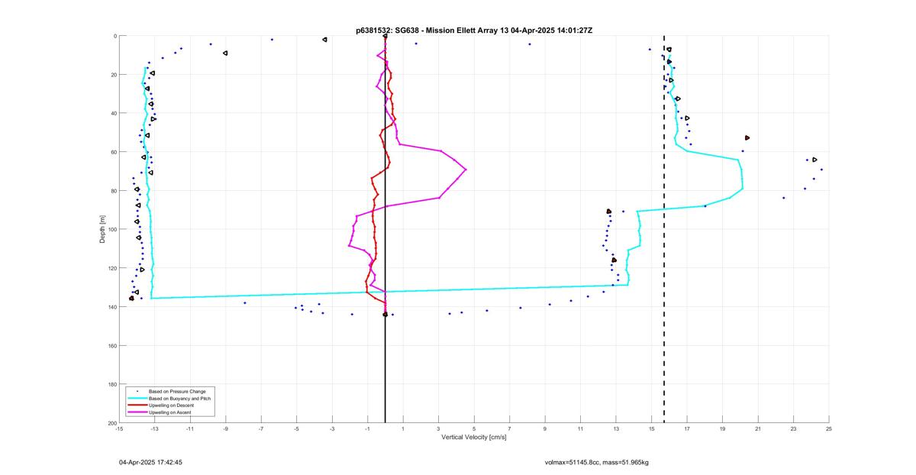Click y-axis depth tick label '40'
Viewport: 916px width, 475px height.
[x=112, y=113]
